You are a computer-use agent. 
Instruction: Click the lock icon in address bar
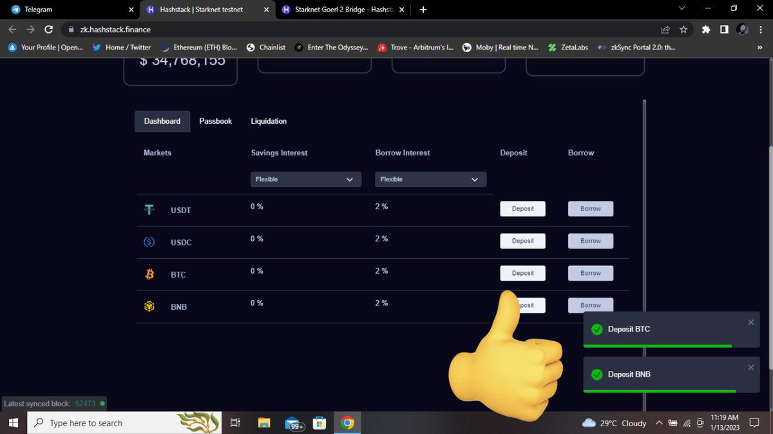pos(72,30)
